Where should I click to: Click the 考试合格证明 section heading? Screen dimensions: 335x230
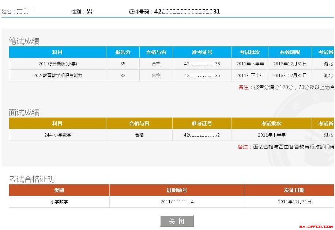[32, 179]
